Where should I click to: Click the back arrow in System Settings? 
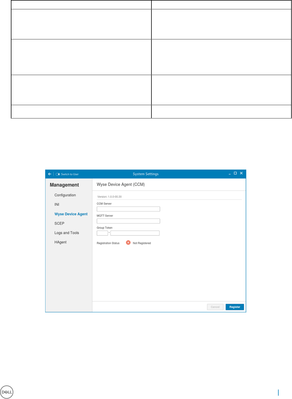(x=50, y=174)
